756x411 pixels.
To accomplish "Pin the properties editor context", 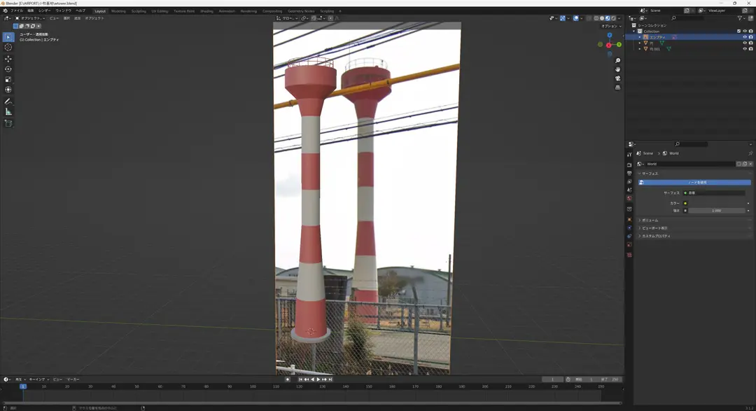I will (x=750, y=153).
